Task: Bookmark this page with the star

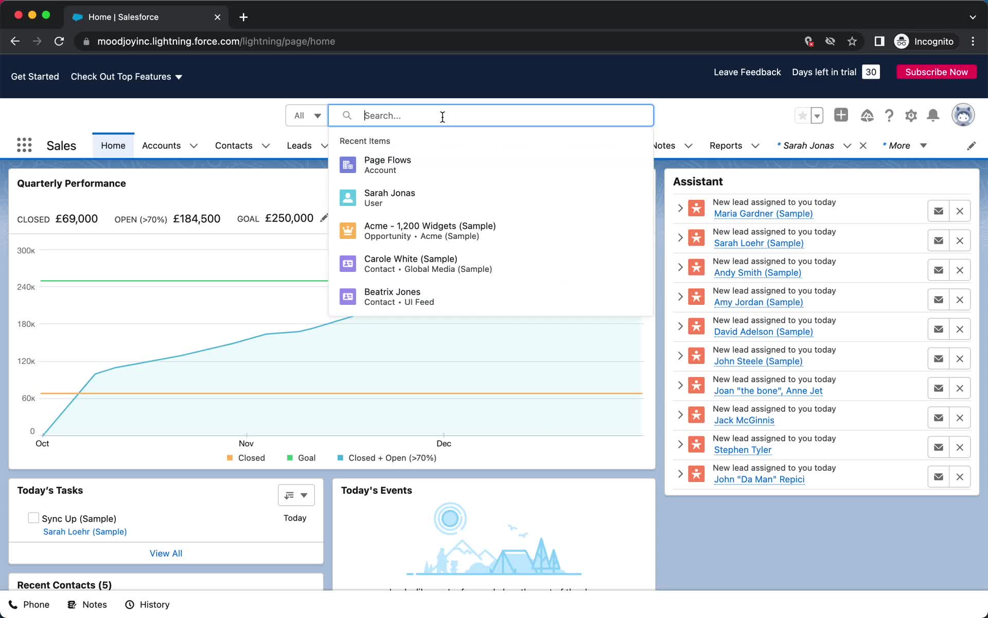Action: click(x=852, y=41)
